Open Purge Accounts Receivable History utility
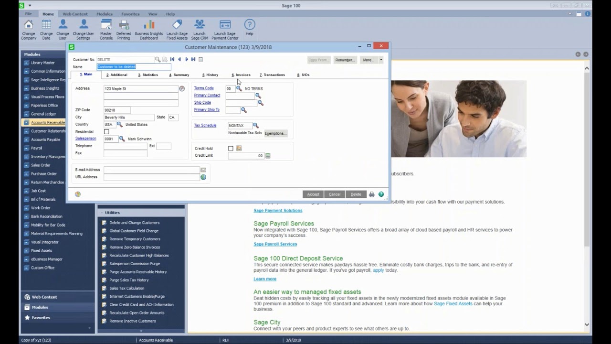Image resolution: width=611 pixels, height=344 pixels. pyautogui.click(x=138, y=272)
